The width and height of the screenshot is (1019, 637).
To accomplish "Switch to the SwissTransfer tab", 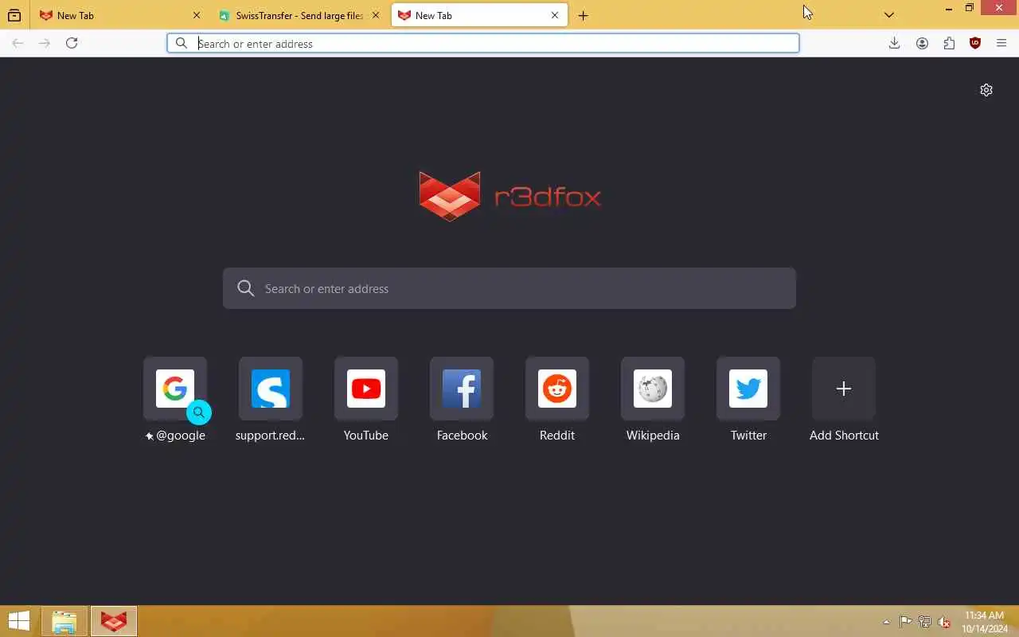I will [x=299, y=15].
